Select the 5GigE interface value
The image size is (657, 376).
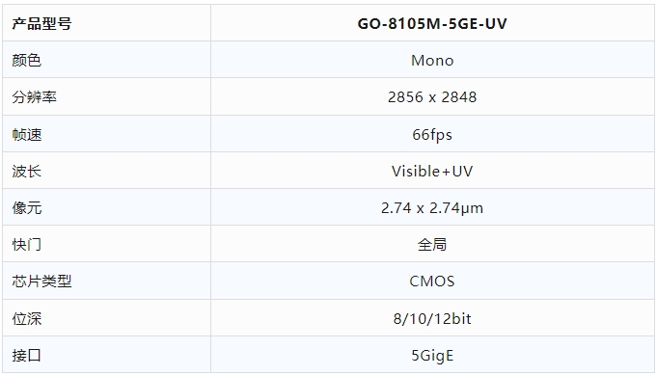[x=432, y=356]
